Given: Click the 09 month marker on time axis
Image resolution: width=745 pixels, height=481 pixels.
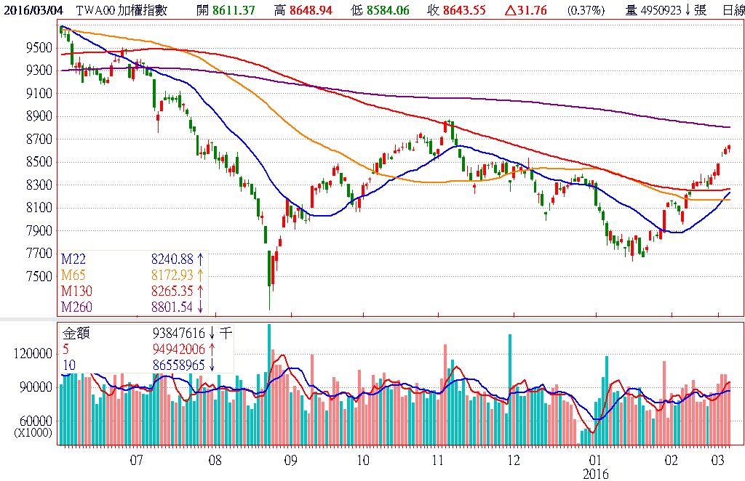Looking at the screenshot, I should pyautogui.click(x=290, y=460).
